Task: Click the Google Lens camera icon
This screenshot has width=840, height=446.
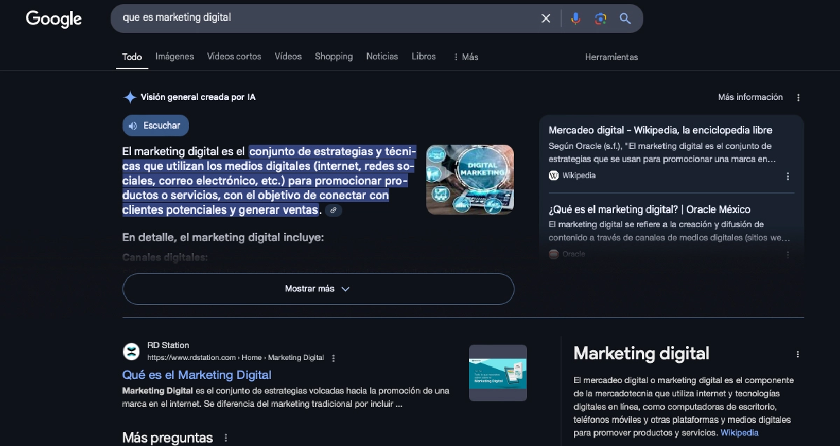Action: click(601, 18)
